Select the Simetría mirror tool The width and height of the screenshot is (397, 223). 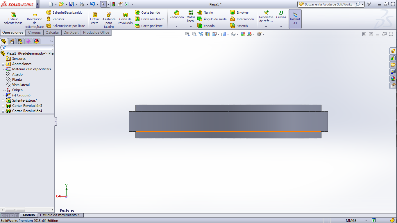point(239,26)
